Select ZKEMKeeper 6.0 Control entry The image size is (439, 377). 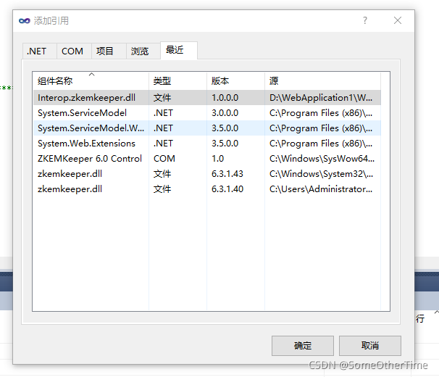207,159
